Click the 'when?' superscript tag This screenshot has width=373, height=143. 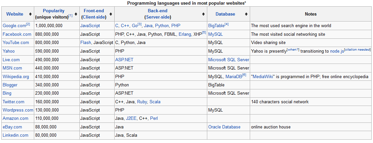(x=293, y=50)
